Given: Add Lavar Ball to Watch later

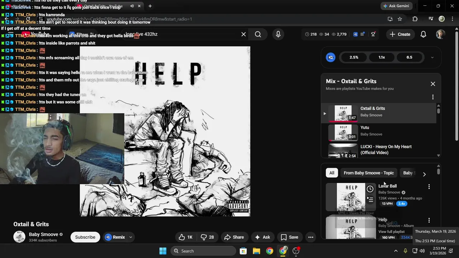Looking at the screenshot, I should [x=370, y=189].
